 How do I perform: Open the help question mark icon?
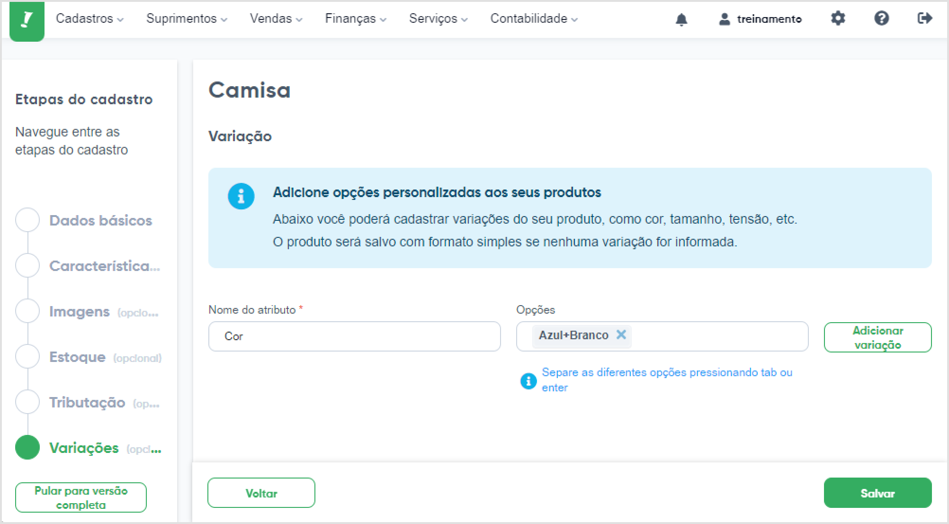click(881, 18)
